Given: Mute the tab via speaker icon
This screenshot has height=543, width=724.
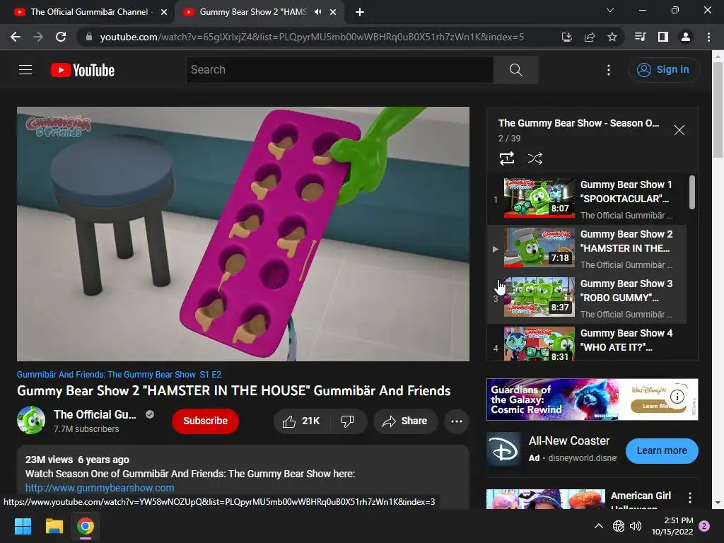Looking at the screenshot, I should (317, 12).
